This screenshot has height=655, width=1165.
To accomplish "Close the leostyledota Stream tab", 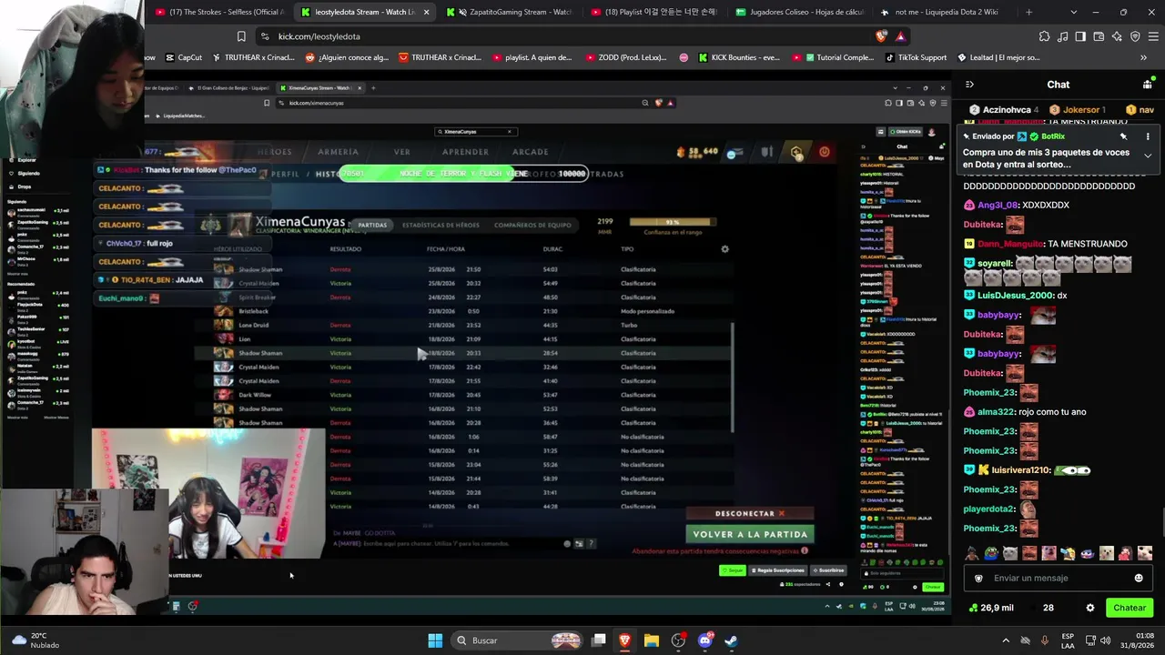I will pyautogui.click(x=426, y=12).
